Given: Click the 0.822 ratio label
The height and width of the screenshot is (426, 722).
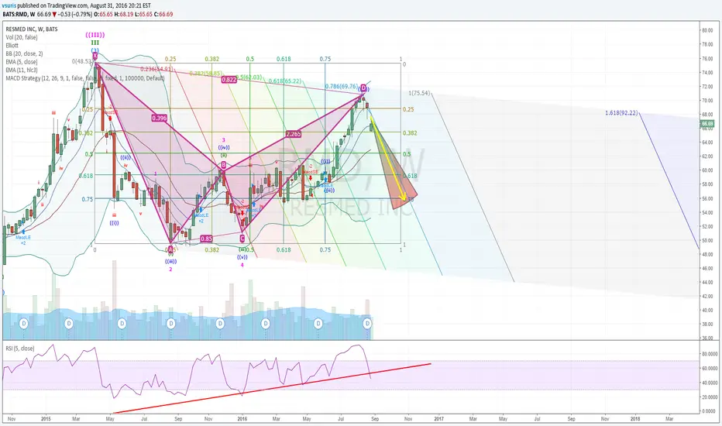Looking at the screenshot, I should (x=229, y=80).
